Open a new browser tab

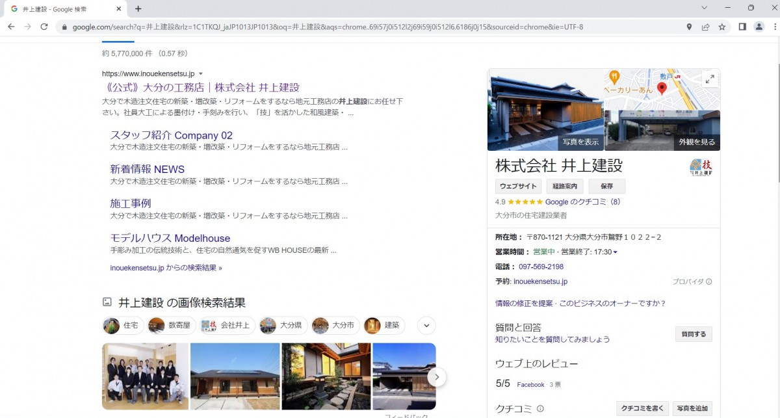pyautogui.click(x=138, y=8)
